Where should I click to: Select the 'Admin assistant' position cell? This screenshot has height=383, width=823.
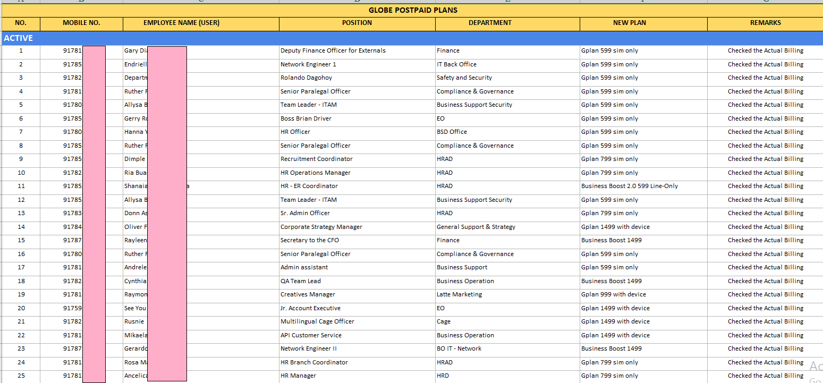point(357,268)
